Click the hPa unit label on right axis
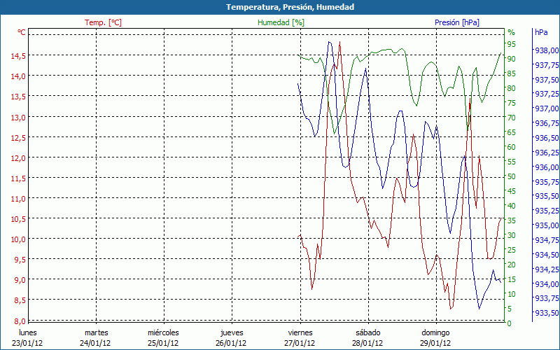 541,32
